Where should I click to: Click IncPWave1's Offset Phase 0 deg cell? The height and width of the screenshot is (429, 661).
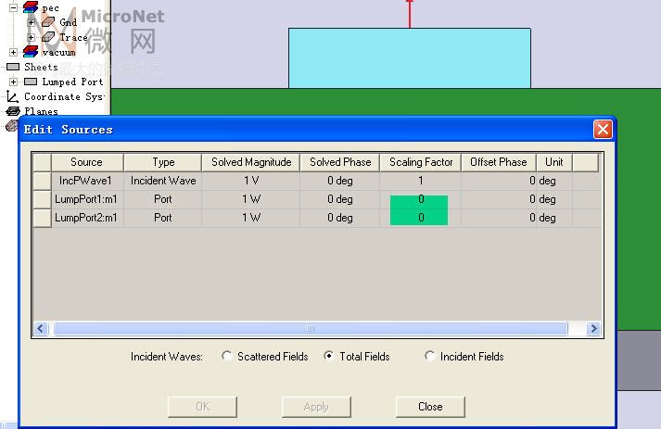click(499, 181)
